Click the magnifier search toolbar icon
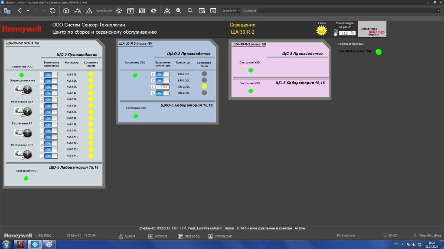The height and width of the screenshot is (249, 444). tap(189, 10)
